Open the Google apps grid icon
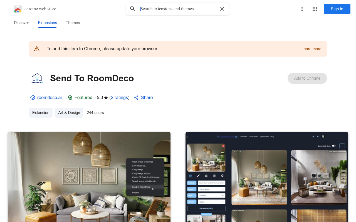 click(315, 9)
